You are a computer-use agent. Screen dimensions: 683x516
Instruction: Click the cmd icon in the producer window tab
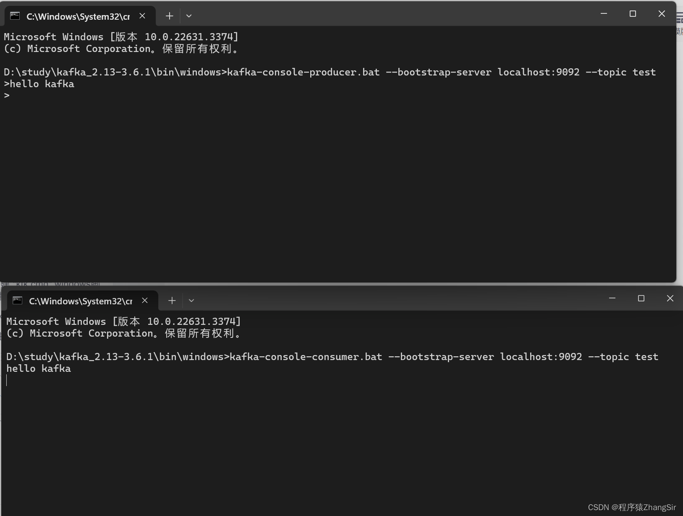[15, 16]
